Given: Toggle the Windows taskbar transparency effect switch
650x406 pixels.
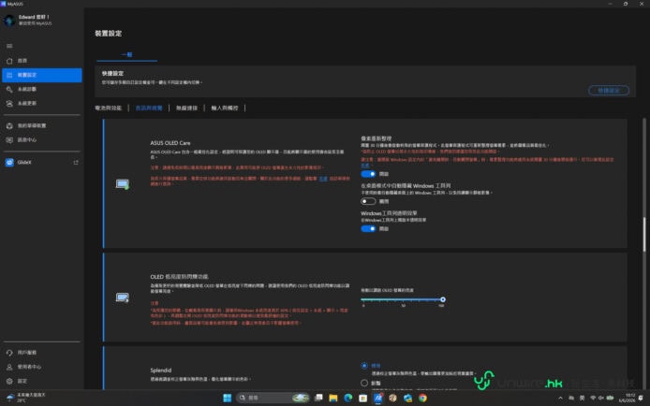Looking at the screenshot, I should [368, 229].
